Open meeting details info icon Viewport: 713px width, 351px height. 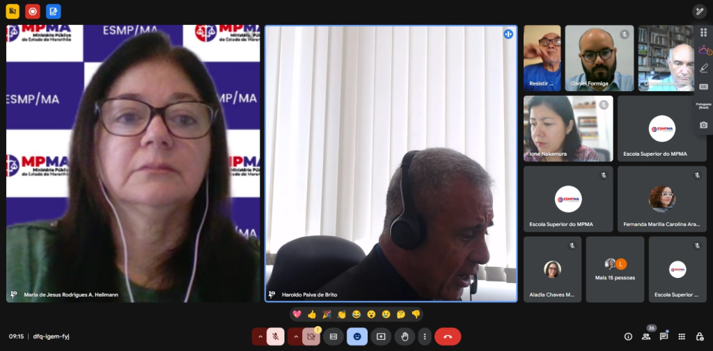[628, 336]
